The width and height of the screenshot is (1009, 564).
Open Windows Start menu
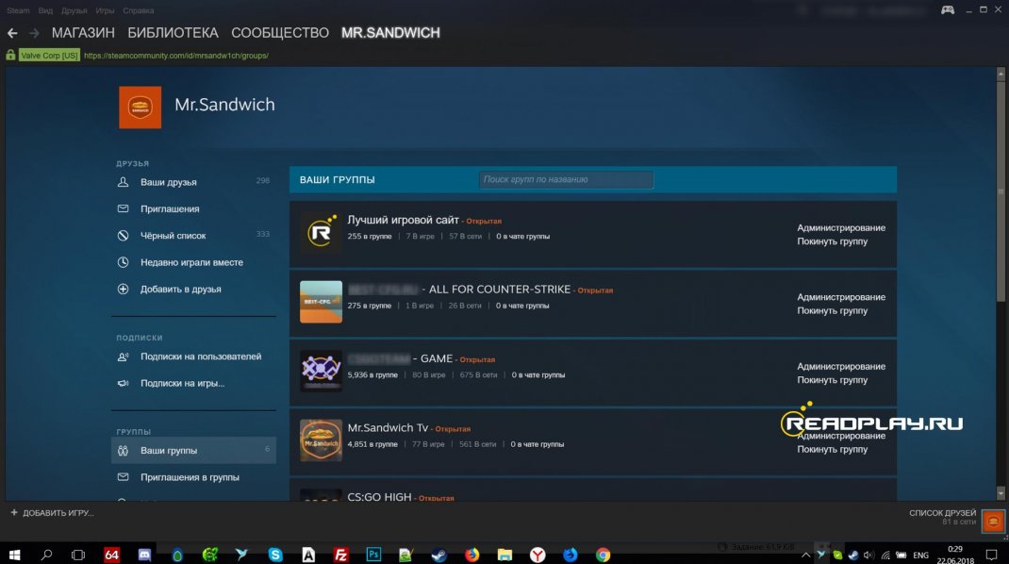[14, 555]
